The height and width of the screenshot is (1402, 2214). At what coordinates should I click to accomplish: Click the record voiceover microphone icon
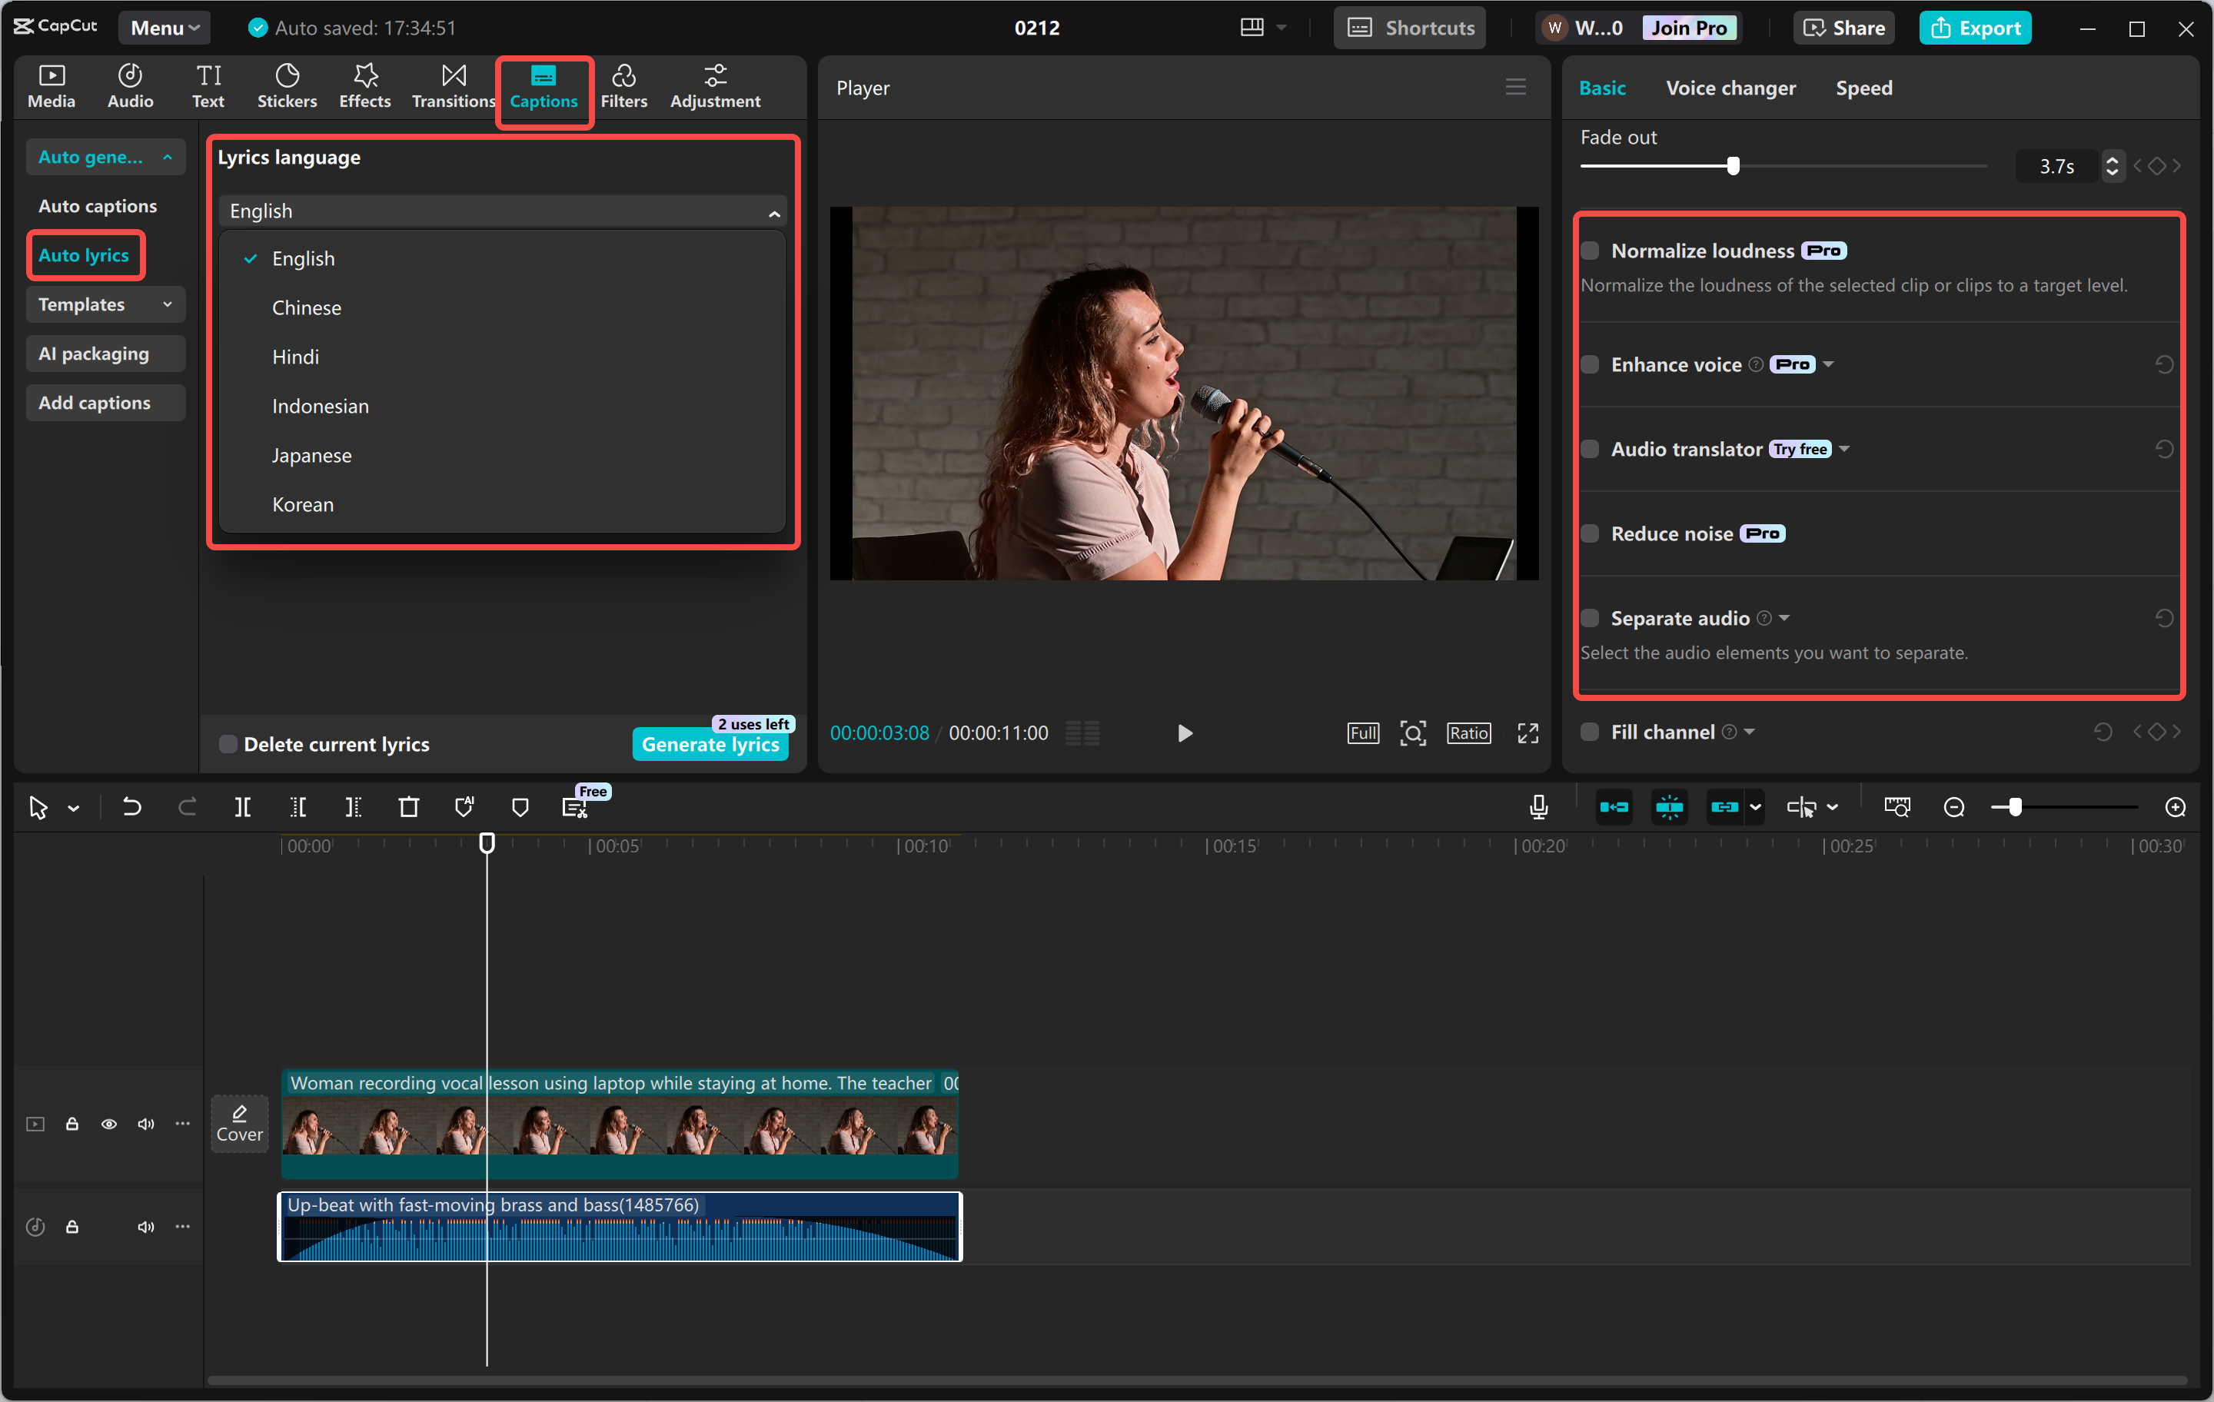click(x=1538, y=806)
